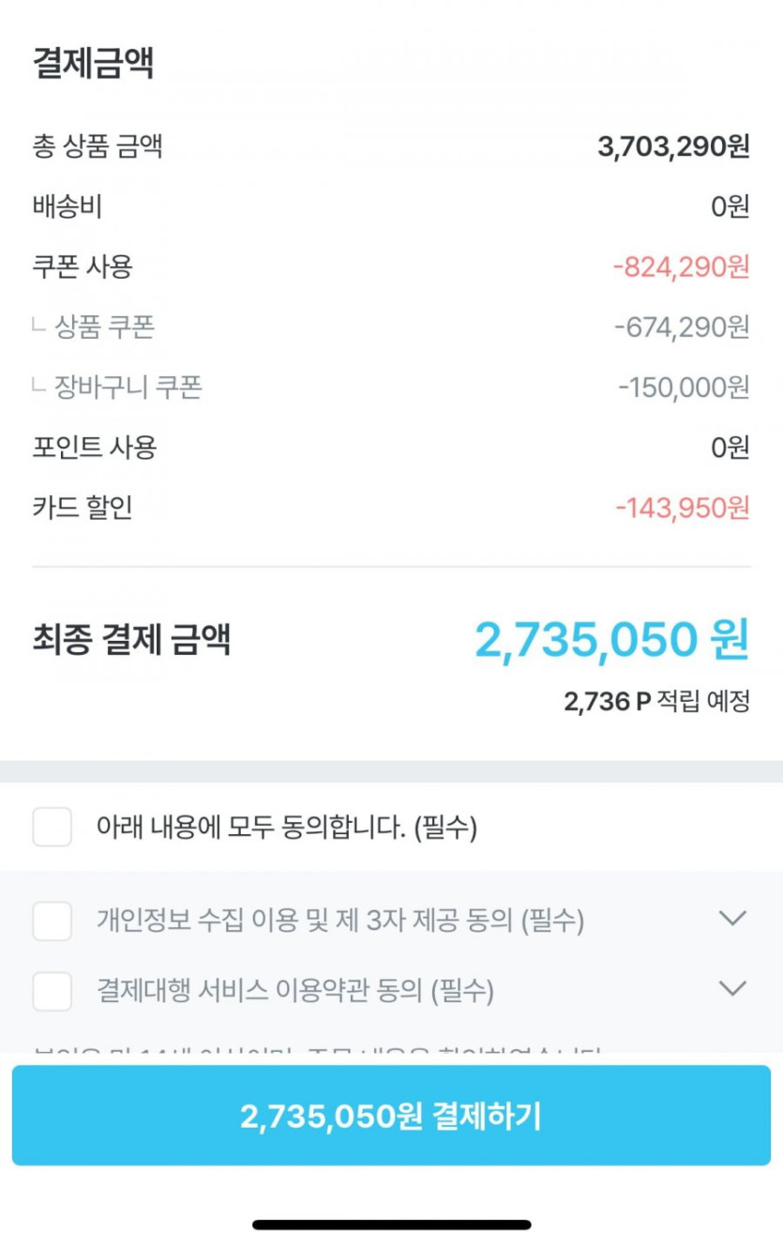
Task: Tap the 결제대행 서비스 이용약관 동의 label
Action: tap(295, 991)
